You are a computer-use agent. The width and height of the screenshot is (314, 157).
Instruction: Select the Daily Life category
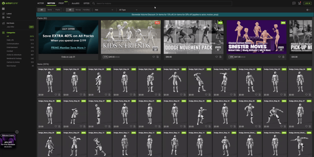pyautogui.click(x=10, y=40)
